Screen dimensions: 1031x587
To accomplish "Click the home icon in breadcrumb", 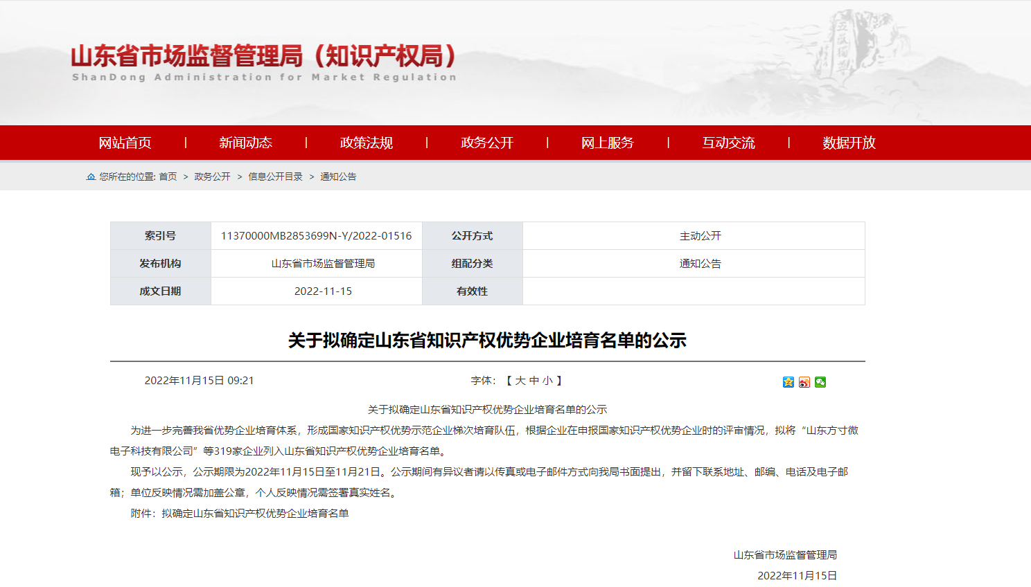I will tap(91, 177).
